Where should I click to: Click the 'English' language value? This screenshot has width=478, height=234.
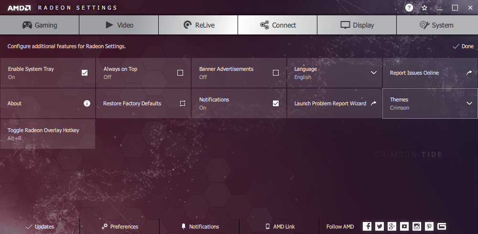tap(303, 77)
